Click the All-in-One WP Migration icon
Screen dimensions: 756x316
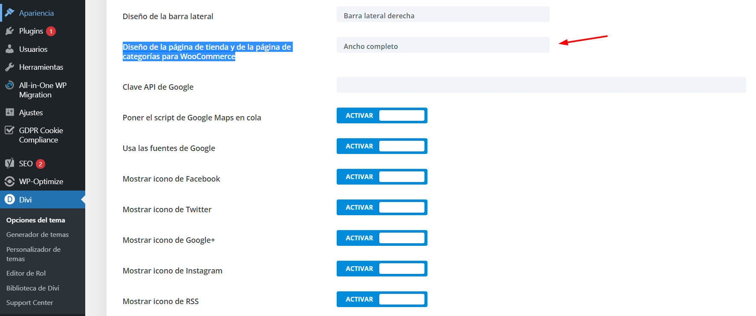[x=9, y=85]
